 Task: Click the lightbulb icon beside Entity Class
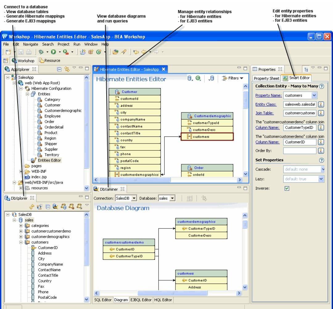(321, 104)
